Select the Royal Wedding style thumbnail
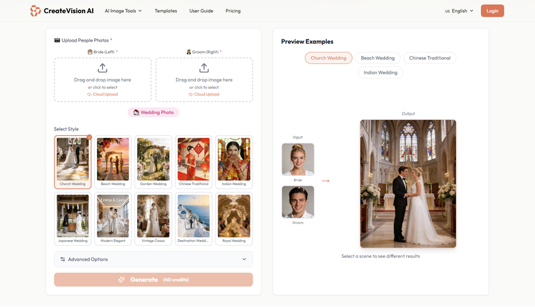 click(234, 218)
